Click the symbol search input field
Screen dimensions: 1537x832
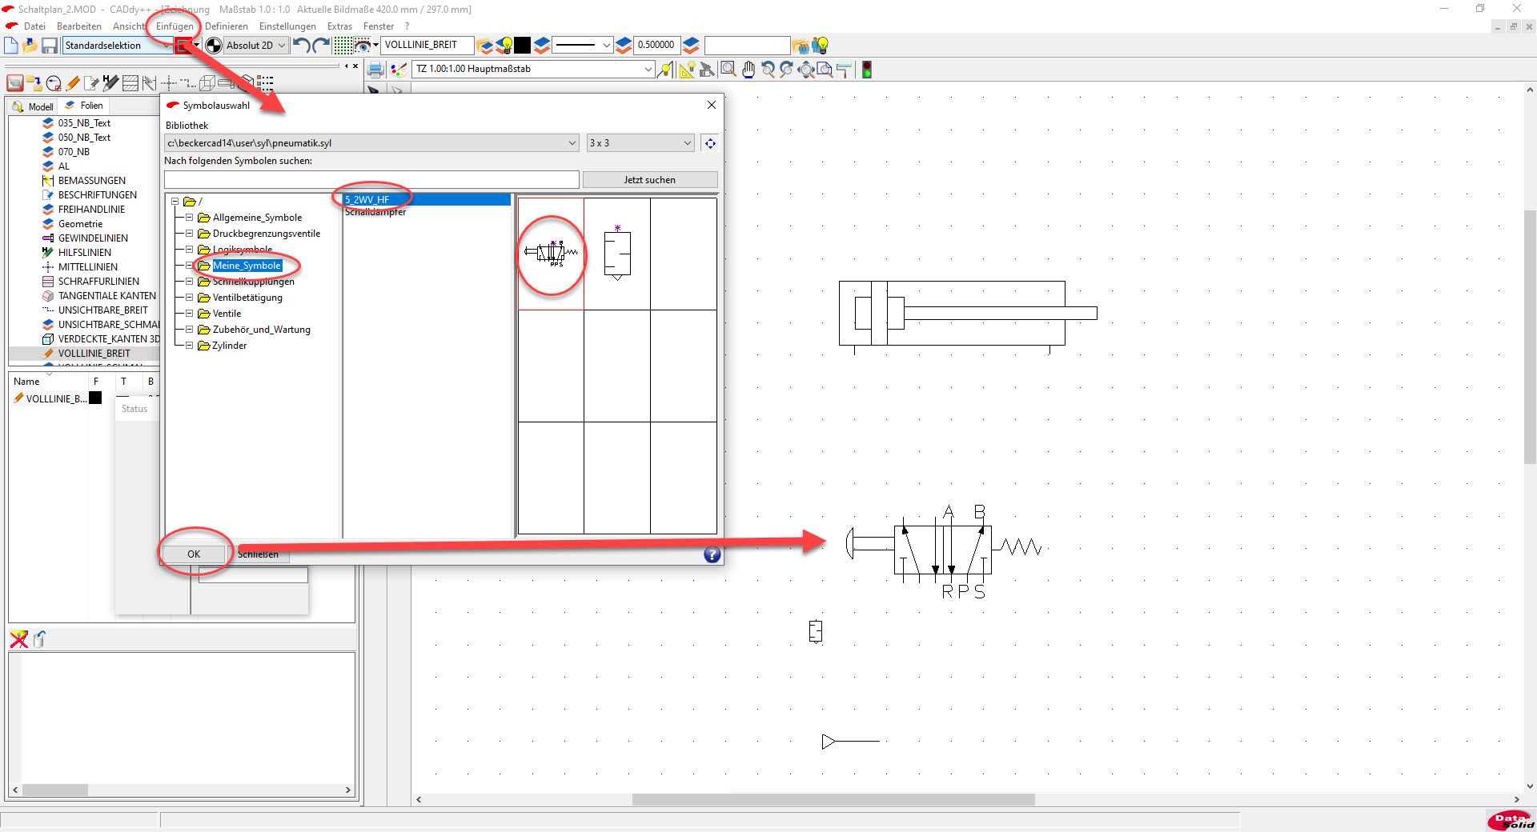(x=371, y=180)
